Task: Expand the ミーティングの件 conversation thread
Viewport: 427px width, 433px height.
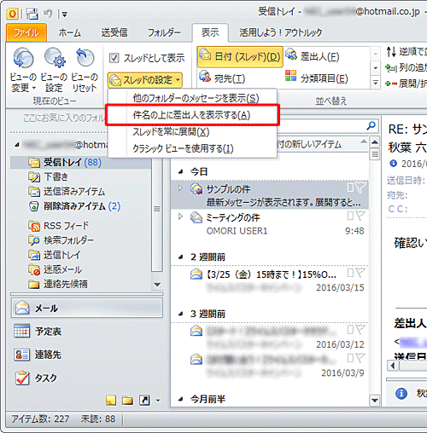Action: click(x=180, y=216)
